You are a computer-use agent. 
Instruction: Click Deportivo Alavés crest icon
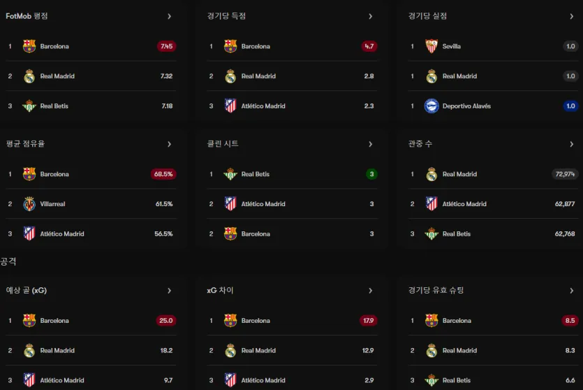pos(431,106)
